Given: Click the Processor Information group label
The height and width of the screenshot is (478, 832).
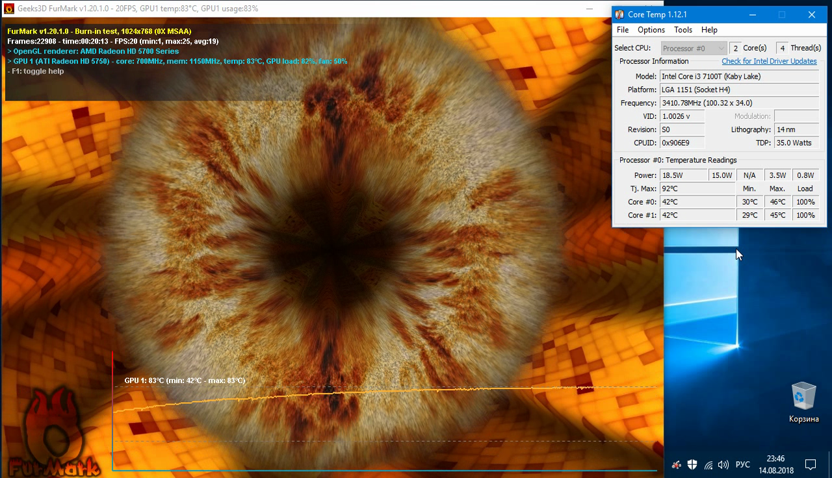Looking at the screenshot, I should pyautogui.click(x=654, y=61).
